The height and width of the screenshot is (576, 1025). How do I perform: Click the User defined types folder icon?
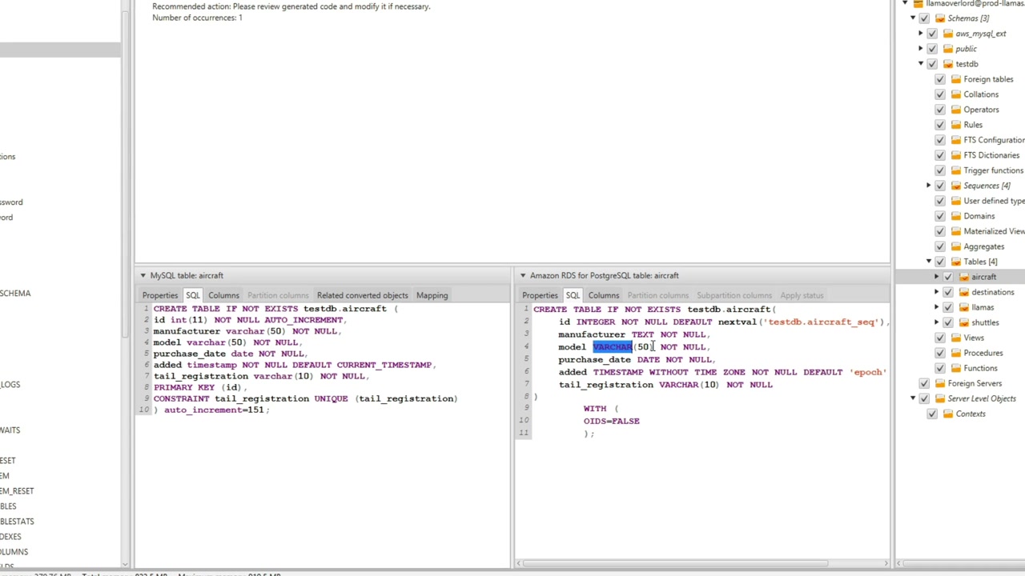(x=956, y=201)
